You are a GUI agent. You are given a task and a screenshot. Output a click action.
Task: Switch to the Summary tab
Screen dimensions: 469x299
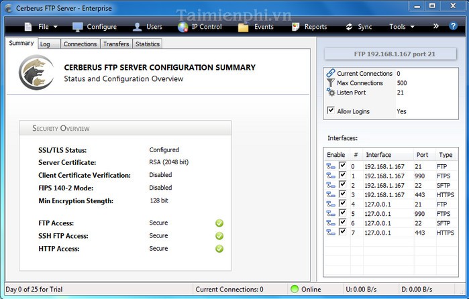click(x=21, y=43)
